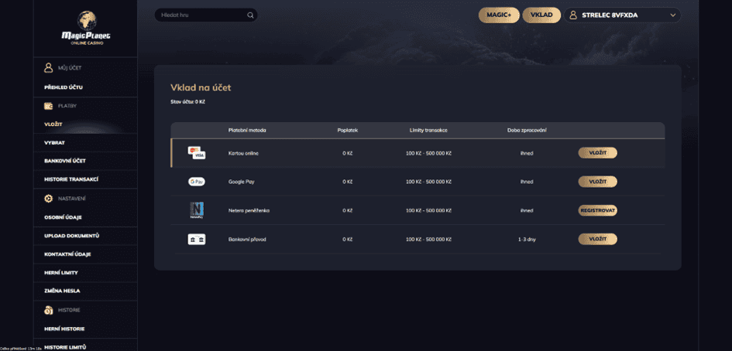Click the Bankovní převod method name
The width and height of the screenshot is (732, 351).
click(x=247, y=239)
